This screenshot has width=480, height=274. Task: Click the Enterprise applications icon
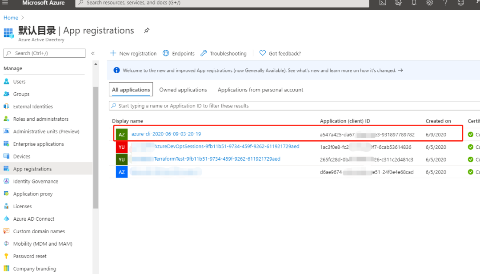pos(6,144)
